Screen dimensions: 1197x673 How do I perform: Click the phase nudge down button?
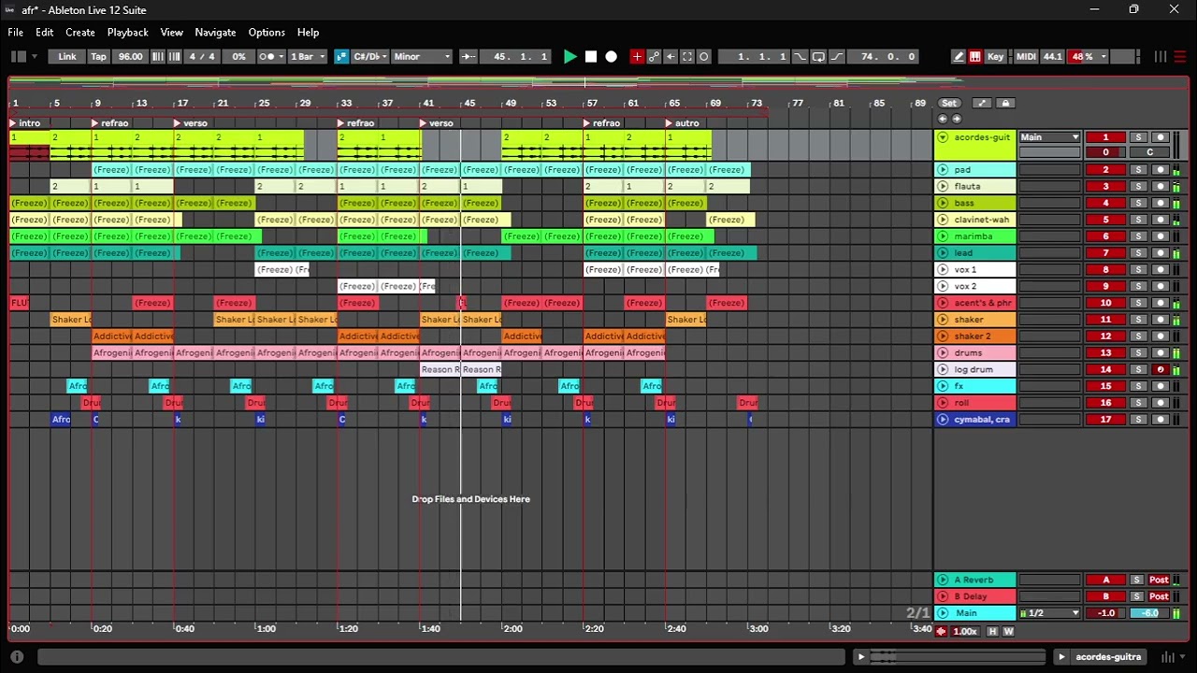point(158,57)
